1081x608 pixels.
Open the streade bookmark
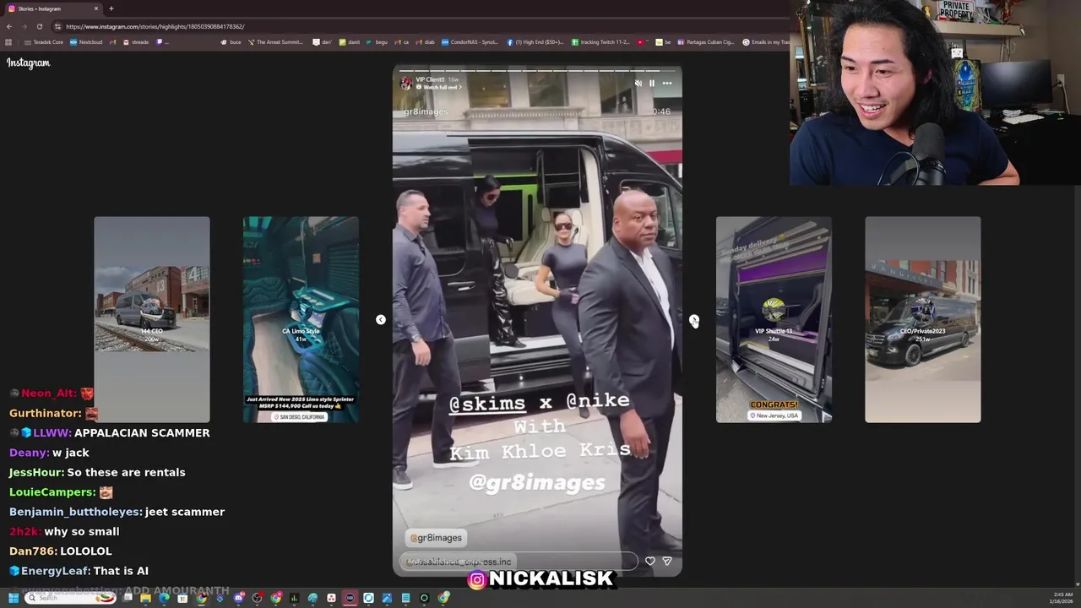[x=136, y=42]
